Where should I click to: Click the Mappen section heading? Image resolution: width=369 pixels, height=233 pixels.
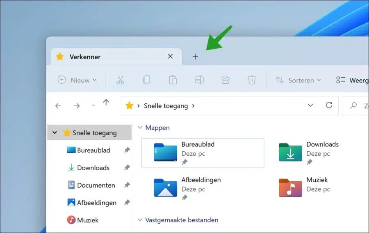pyautogui.click(x=157, y=128)
